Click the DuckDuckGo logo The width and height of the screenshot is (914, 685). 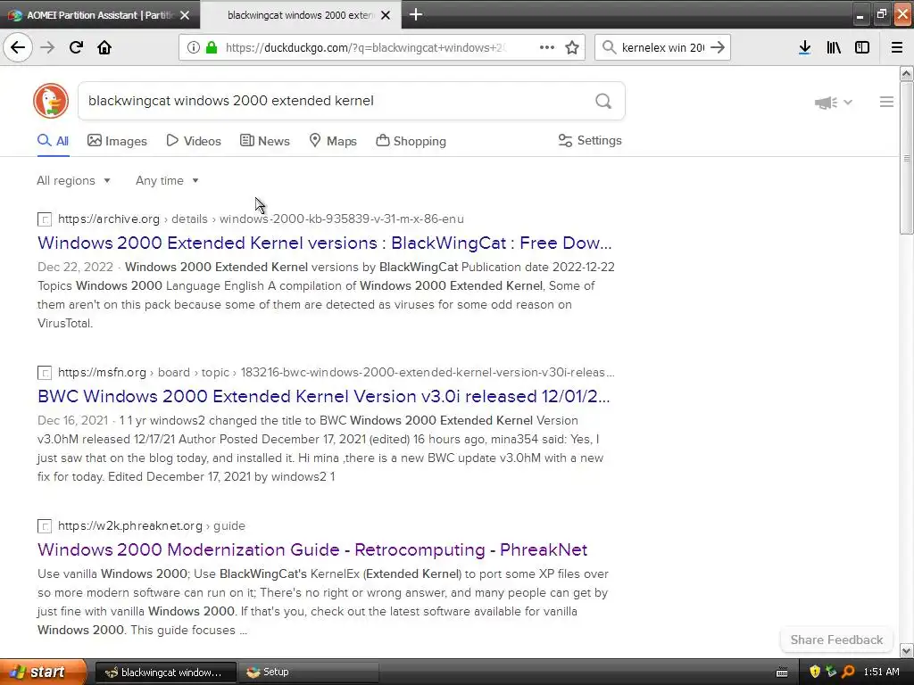tap(51, 101)
